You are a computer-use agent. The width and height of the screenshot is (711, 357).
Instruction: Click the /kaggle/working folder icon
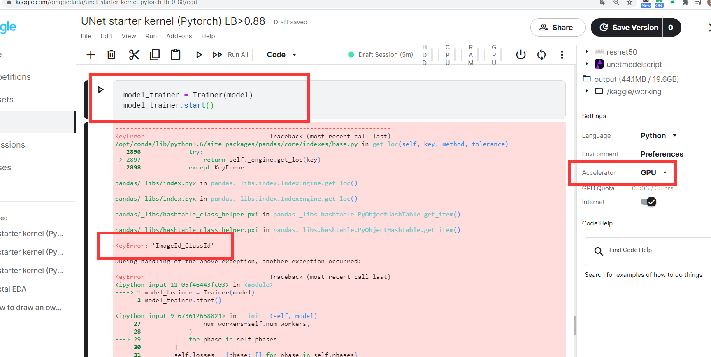pos(599,91)
